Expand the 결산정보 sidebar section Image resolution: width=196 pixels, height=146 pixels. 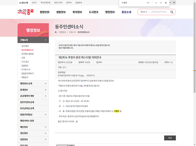(33, 133)
